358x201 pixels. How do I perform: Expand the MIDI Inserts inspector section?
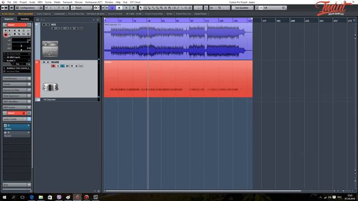pyautogui.click(x=17, y=107)
